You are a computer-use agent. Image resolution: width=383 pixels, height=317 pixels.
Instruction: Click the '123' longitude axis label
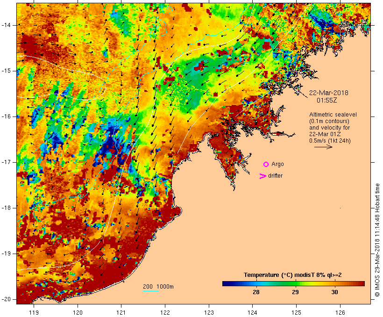pos(209,312)
